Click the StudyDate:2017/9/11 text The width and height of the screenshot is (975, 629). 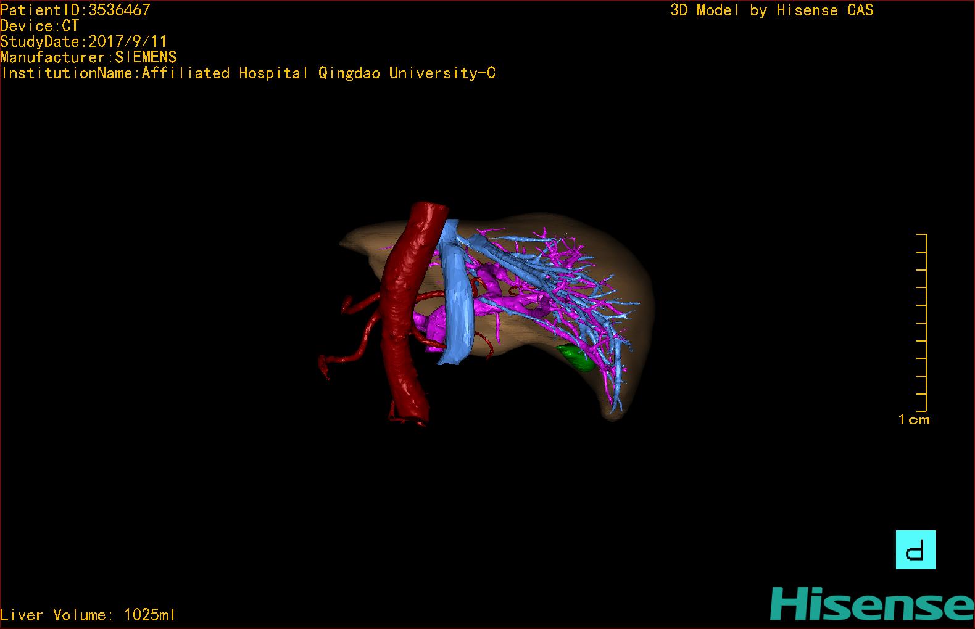click(83, 41)
